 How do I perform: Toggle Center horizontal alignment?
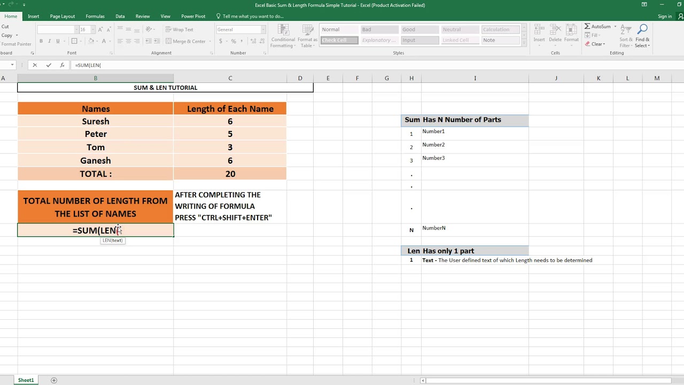pos(128,41)
